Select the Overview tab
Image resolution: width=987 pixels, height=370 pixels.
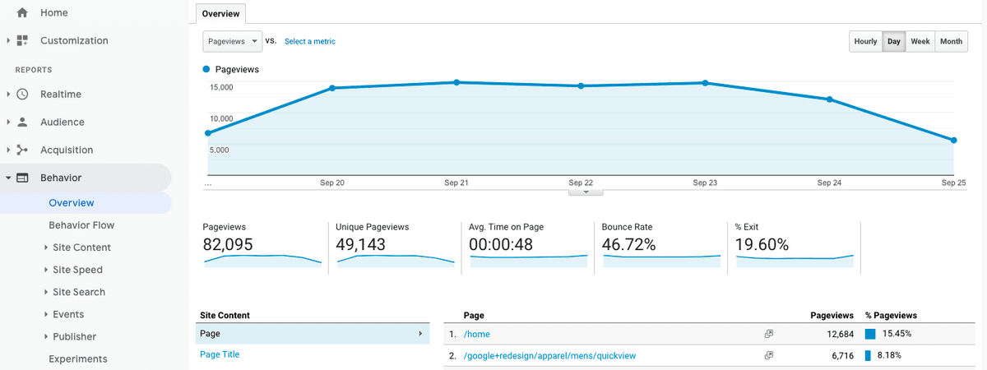[x=221, y=14]
